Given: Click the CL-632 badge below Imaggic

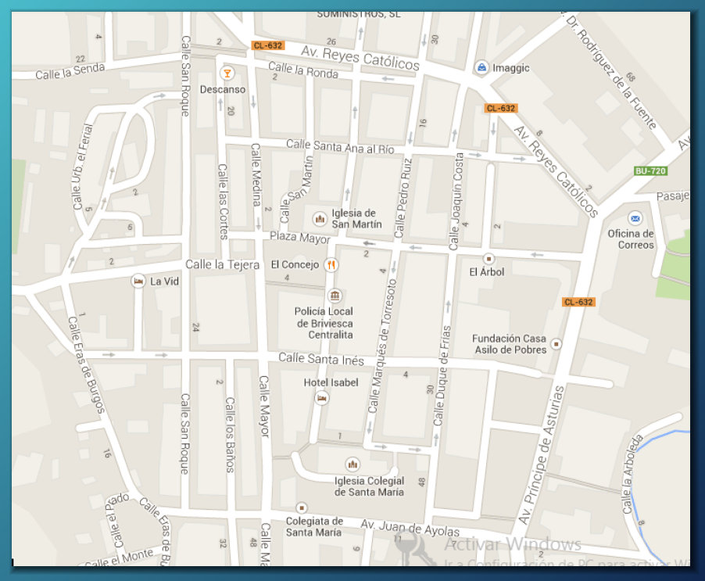Looking at the screenshot, I should (501, 109).
